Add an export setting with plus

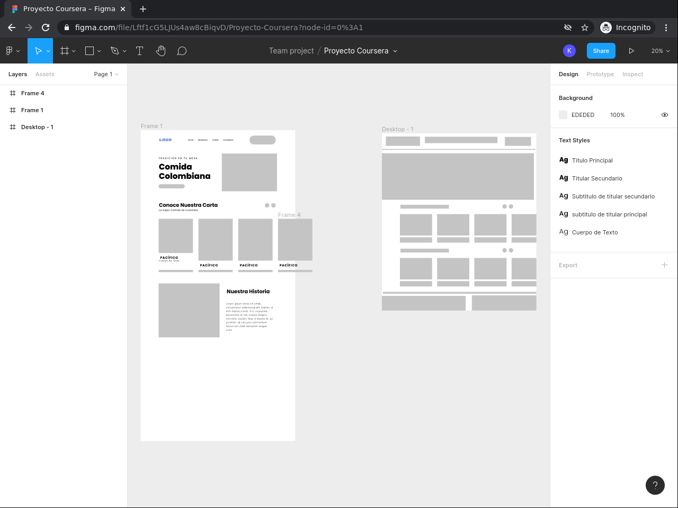[664, 265]
